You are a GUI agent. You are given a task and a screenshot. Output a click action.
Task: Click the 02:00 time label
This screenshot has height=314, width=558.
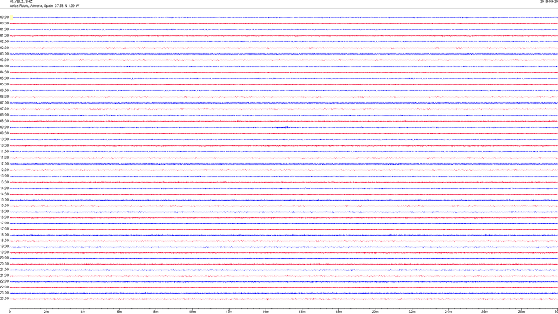[x=4, y=42]
